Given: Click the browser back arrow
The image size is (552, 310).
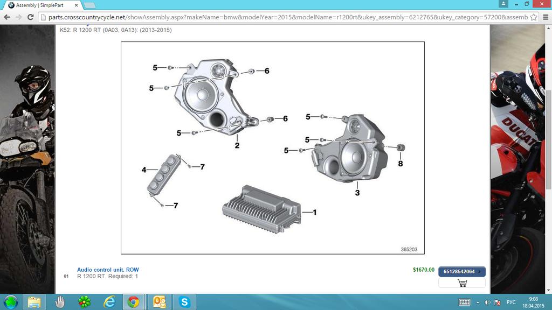Looking at the screenshot, I should [x=8, y=17].
